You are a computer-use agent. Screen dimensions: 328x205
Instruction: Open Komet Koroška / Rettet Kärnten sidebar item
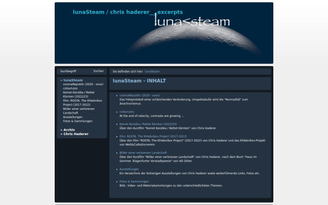79,95
